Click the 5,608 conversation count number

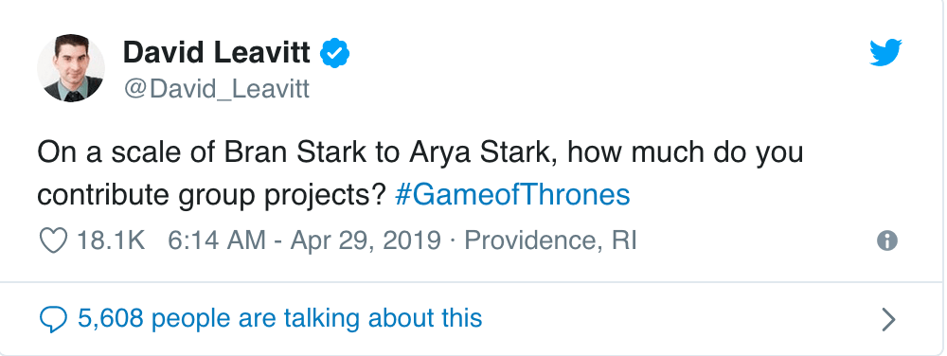pyautogui.click(x=111, y=318)
